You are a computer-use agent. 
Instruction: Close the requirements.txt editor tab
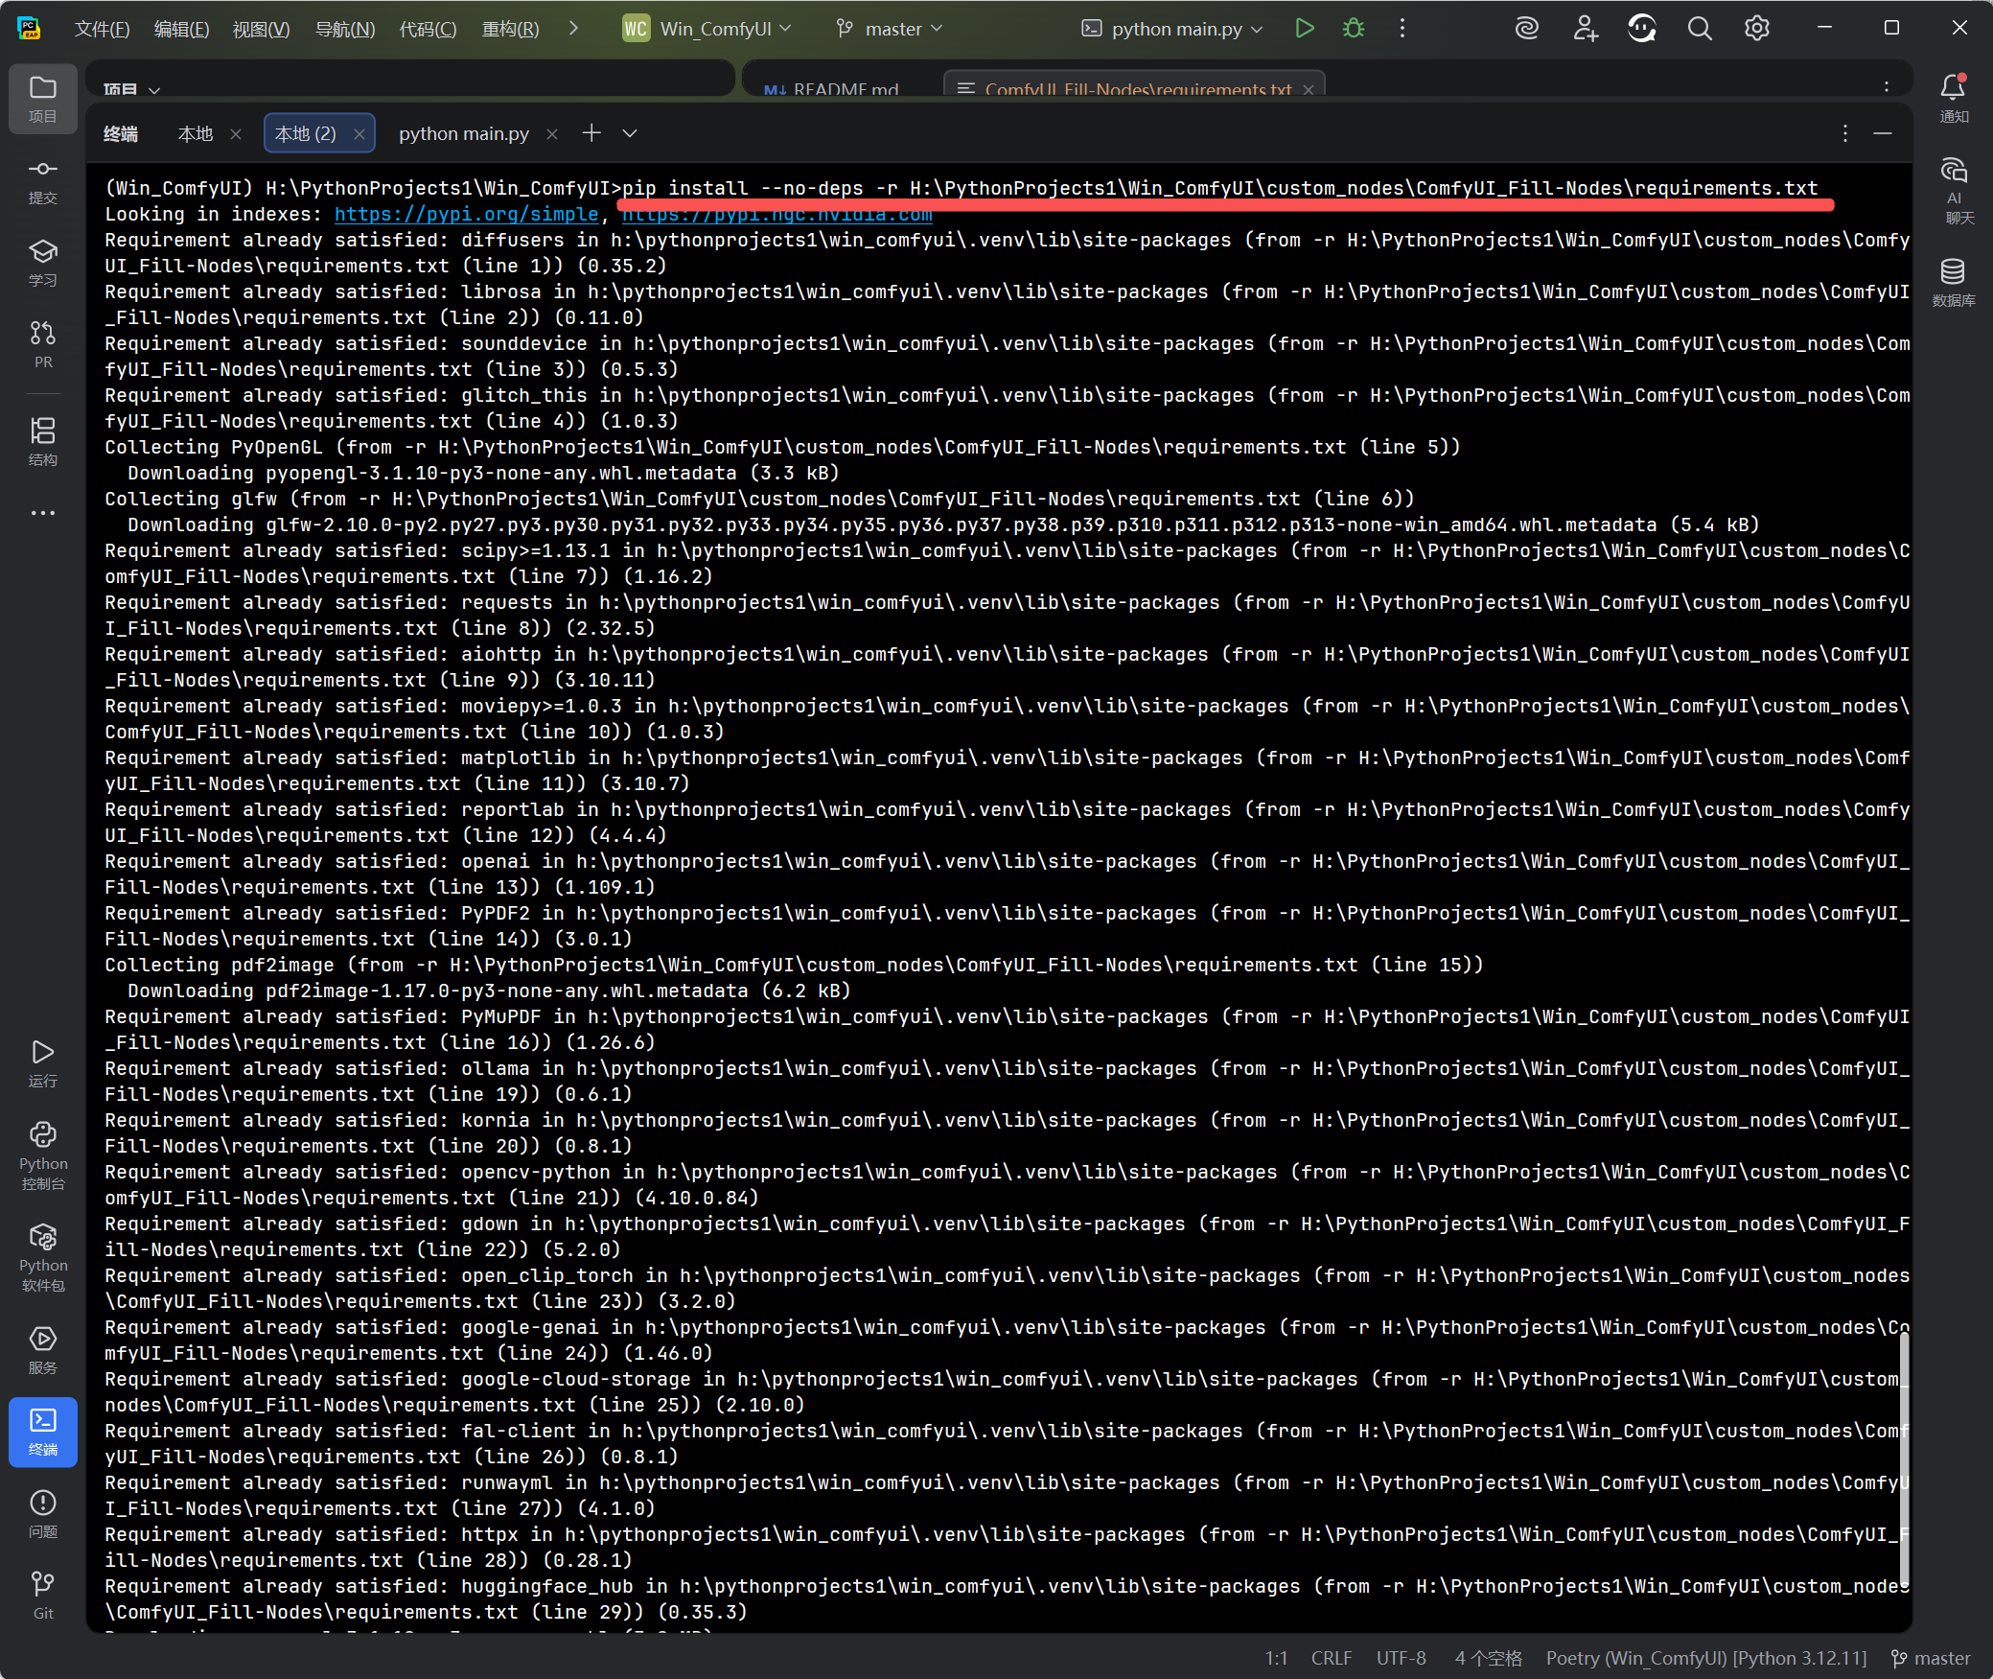click(x=1309, y=89)
